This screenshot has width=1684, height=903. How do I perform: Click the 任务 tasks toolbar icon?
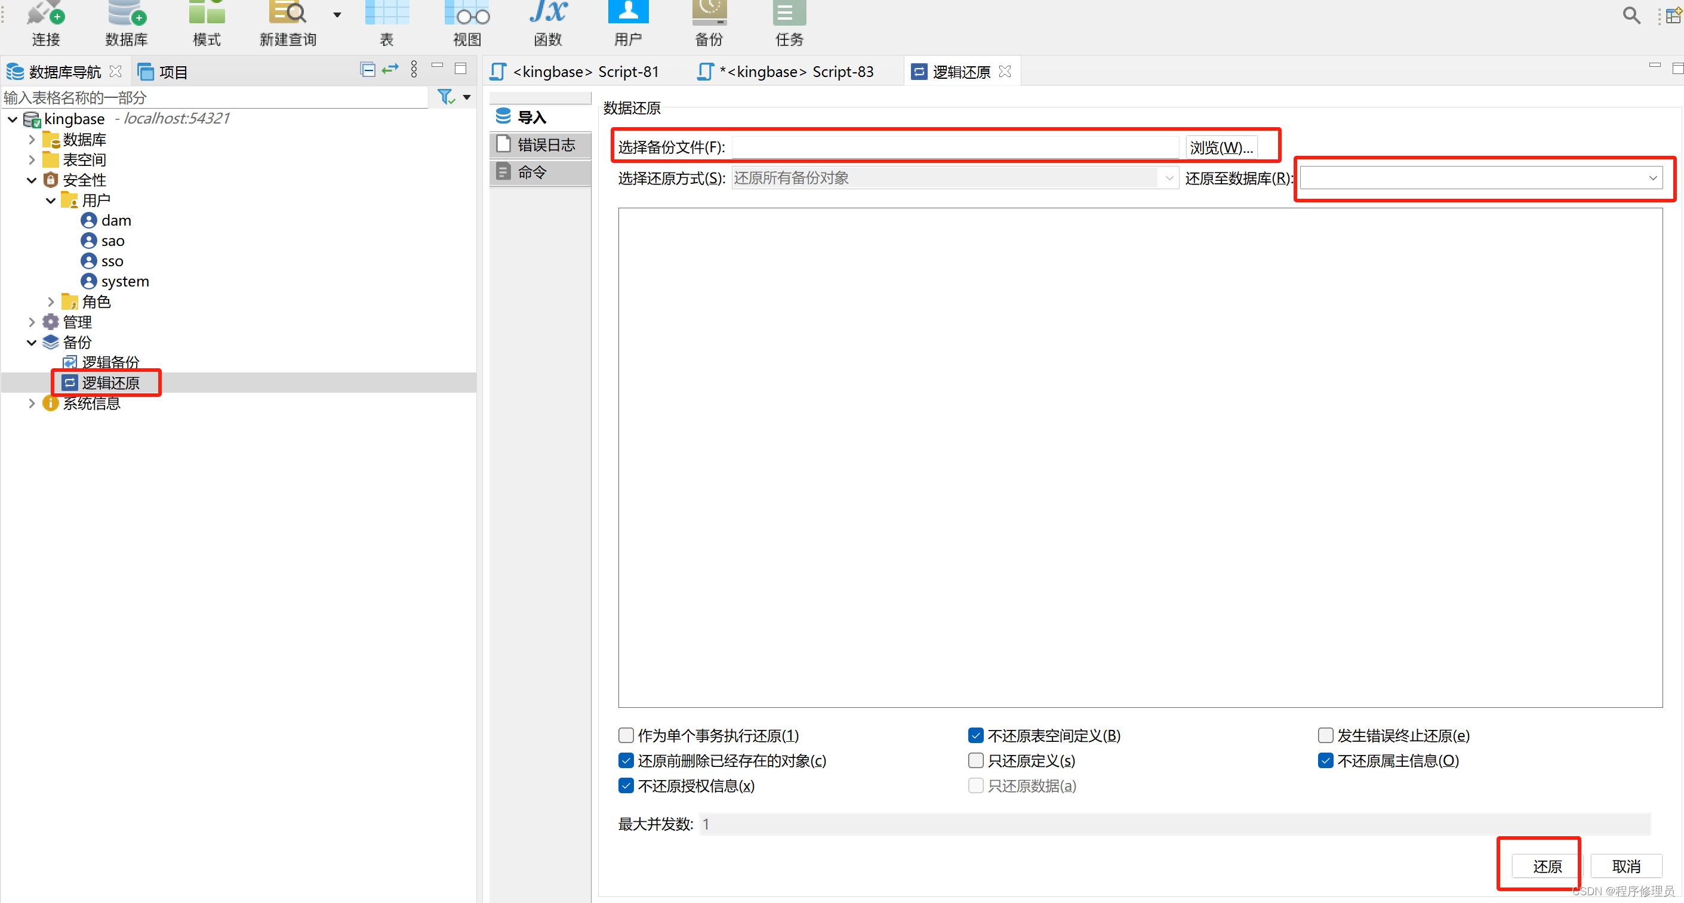789,23
